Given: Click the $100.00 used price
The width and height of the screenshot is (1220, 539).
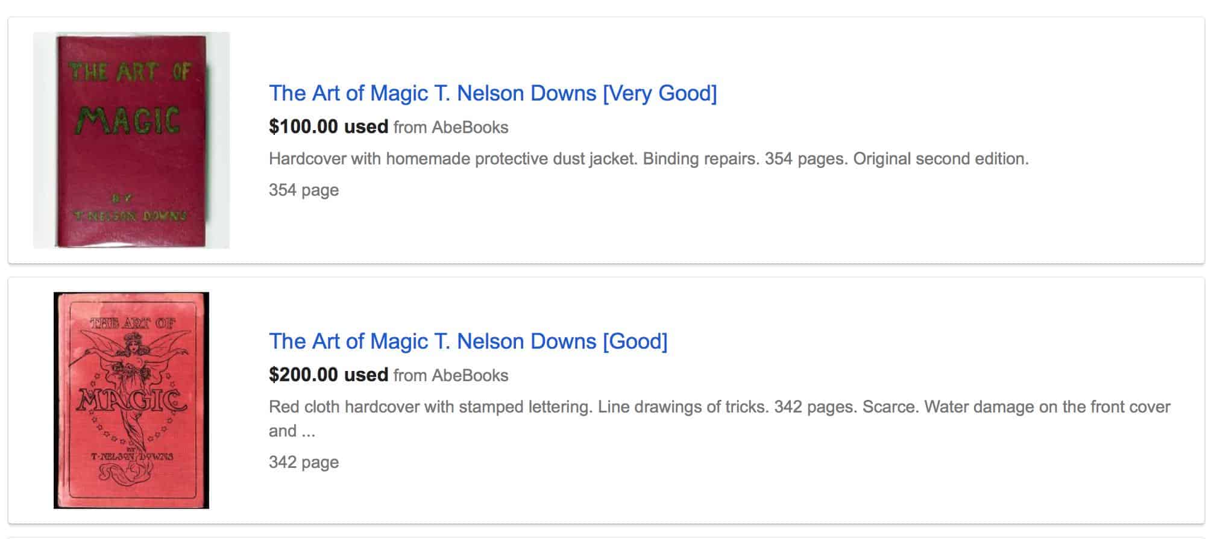Looking at the screenshot, I should click(x=329, y=126).
